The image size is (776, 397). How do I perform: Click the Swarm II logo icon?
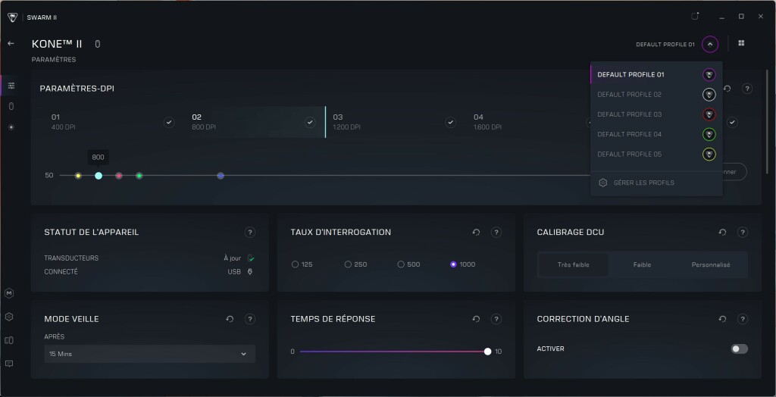(x=12, y=17)
